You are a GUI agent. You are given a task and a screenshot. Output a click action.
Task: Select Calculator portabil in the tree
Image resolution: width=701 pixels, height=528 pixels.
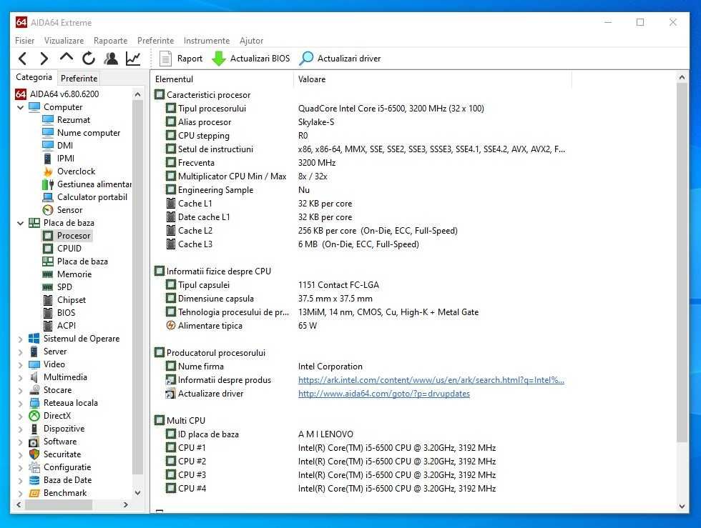[92, 197]
